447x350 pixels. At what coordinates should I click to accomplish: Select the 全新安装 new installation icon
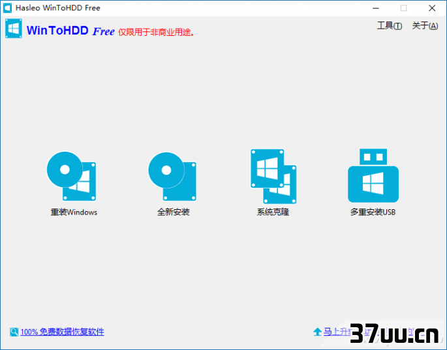click(172, 176)
